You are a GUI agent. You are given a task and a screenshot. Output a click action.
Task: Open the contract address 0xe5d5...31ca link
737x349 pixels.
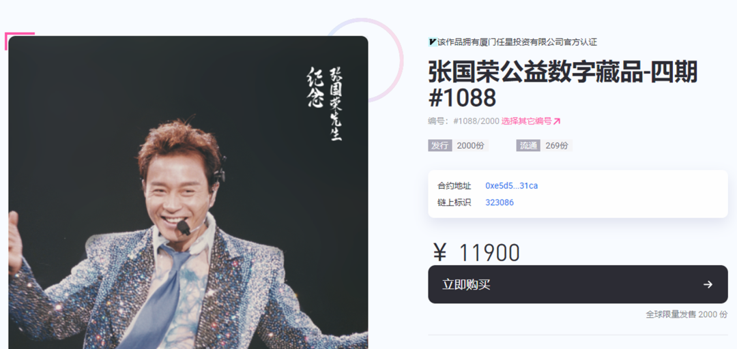click(x=511, y=185)
